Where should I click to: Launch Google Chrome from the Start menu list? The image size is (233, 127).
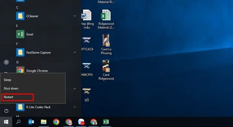tap(46, 70)
